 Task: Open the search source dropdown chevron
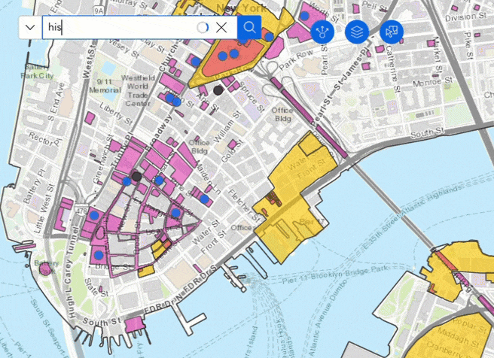pos(30,28)
